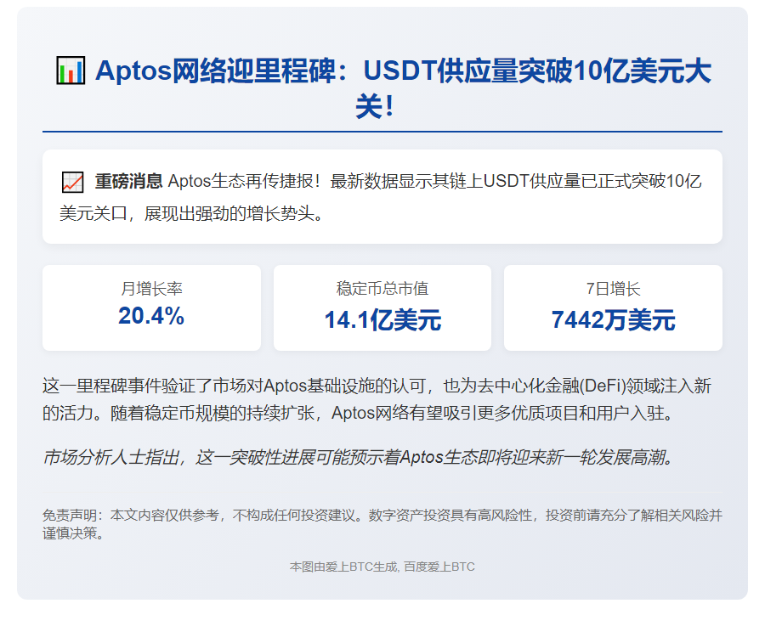Click the rising trend chart icon beside 重磅消息
Viewport: 765px width, 626px height.
(73, 182)
